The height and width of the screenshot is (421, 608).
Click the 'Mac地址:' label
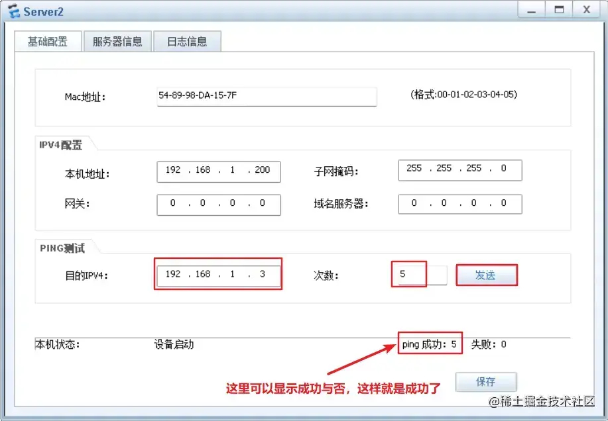[85, 97]
